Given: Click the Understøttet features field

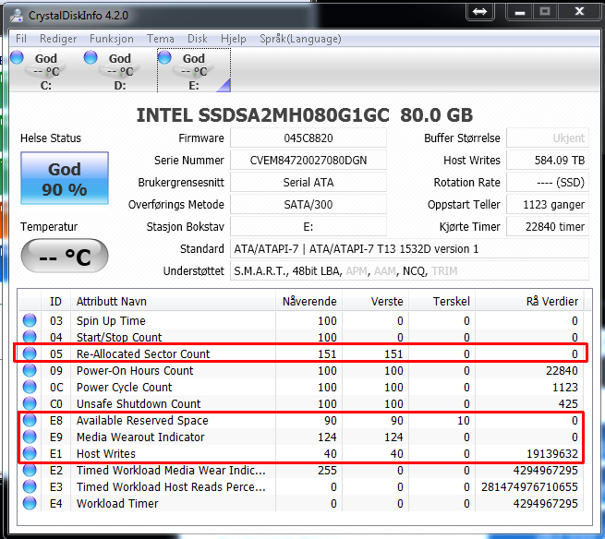Looking at the screenshot, I should [409, 271].
